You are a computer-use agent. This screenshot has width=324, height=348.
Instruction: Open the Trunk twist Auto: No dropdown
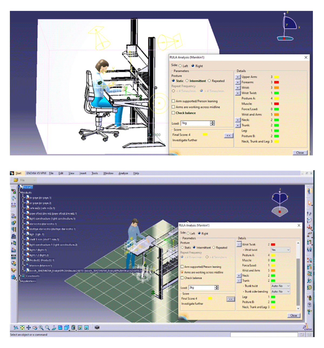click(x=281, y=286)
